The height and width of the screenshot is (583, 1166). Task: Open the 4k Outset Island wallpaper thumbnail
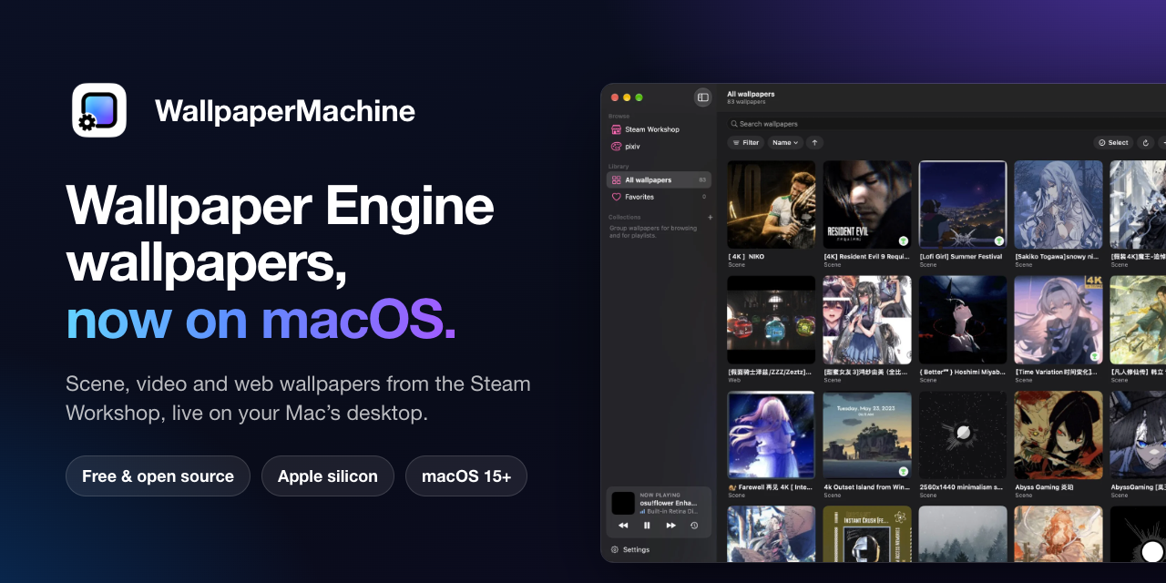(x=867, y=436)
